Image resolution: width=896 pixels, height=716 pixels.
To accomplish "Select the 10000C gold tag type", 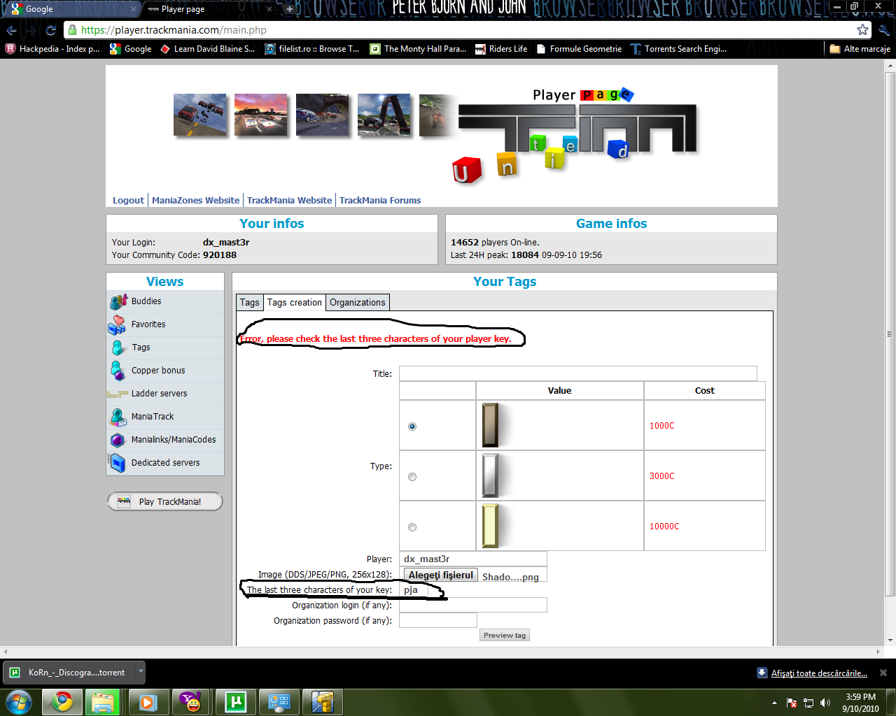I will pos(412,527).
